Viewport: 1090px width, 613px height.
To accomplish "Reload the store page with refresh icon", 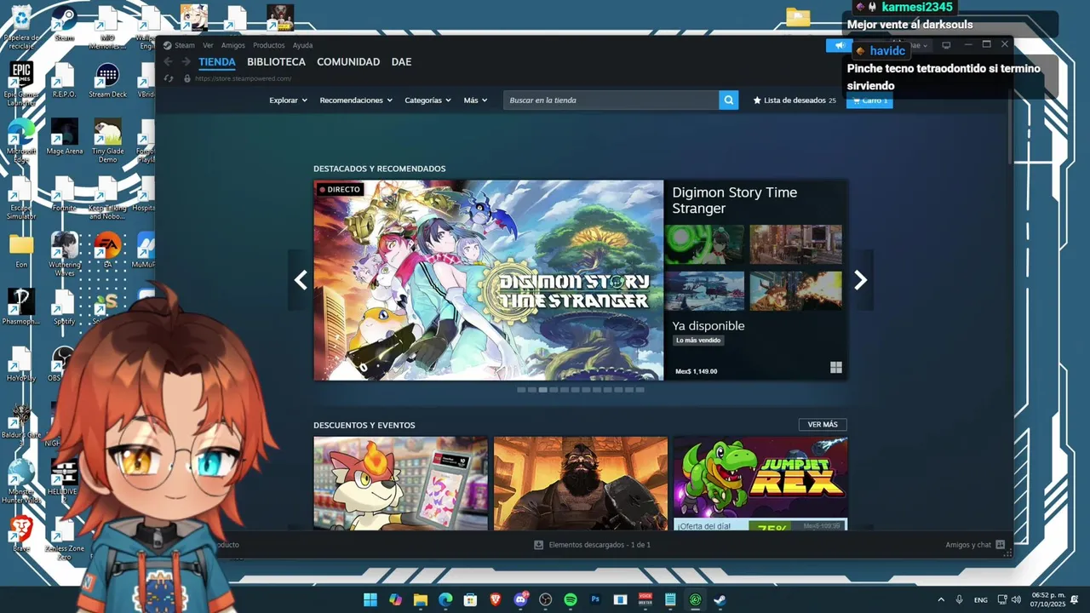I will [x=169, y=78].
